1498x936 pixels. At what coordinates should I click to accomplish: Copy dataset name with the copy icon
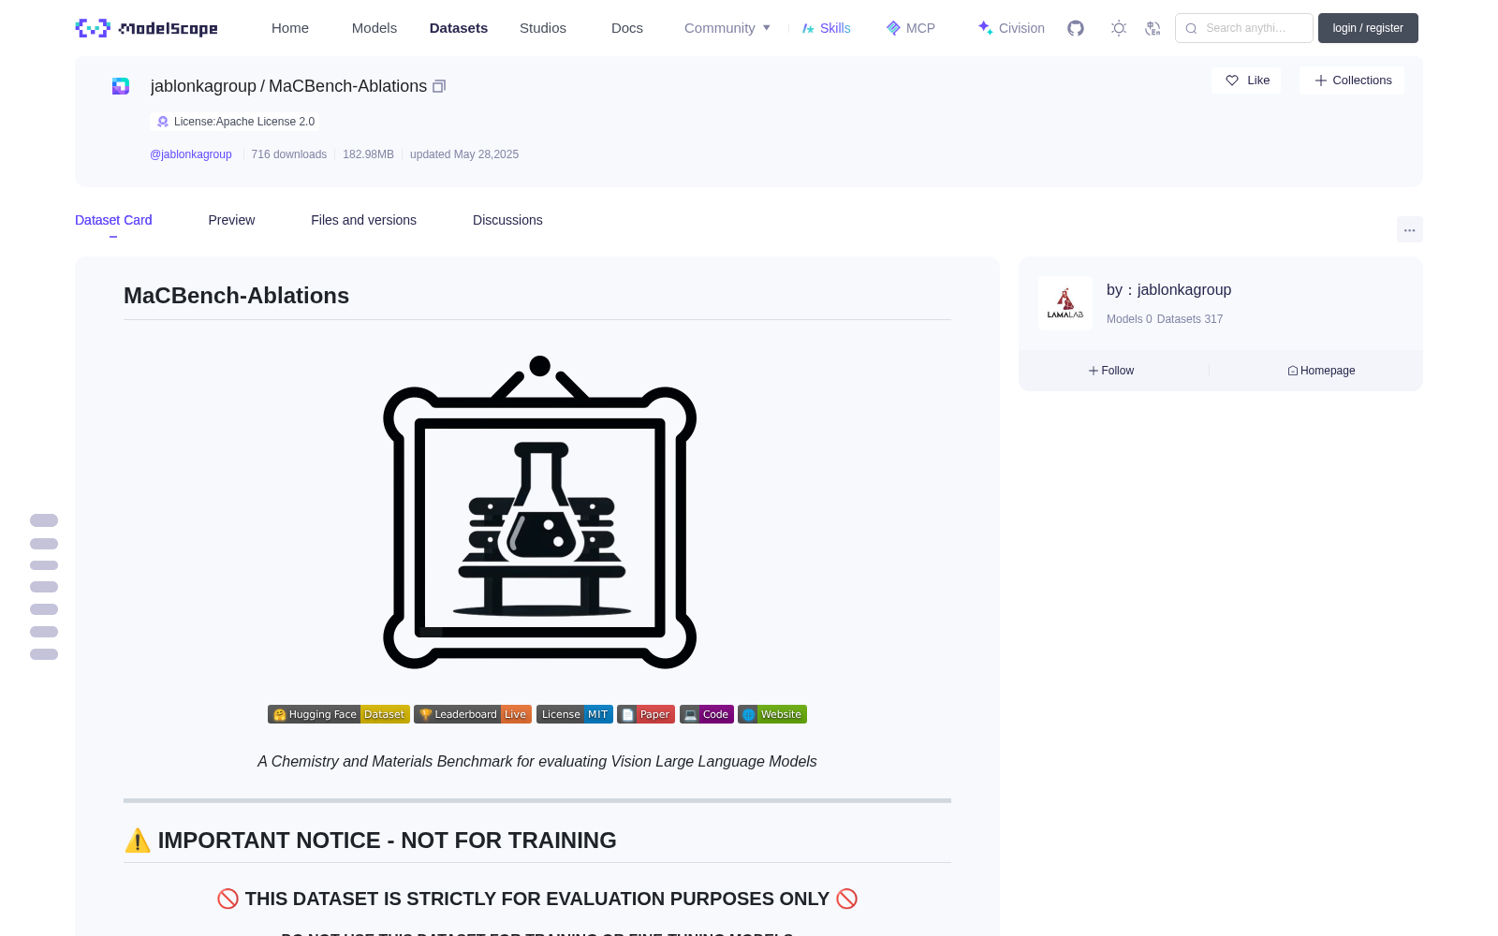439,86
